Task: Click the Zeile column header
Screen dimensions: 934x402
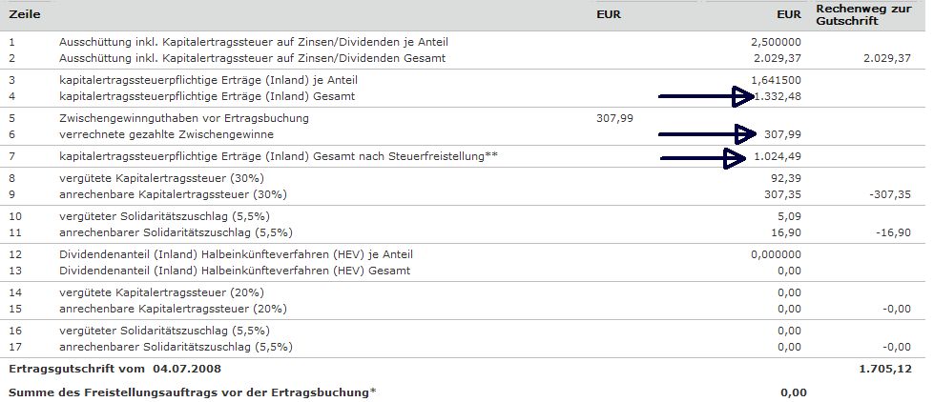Action: tap(26, 16)
